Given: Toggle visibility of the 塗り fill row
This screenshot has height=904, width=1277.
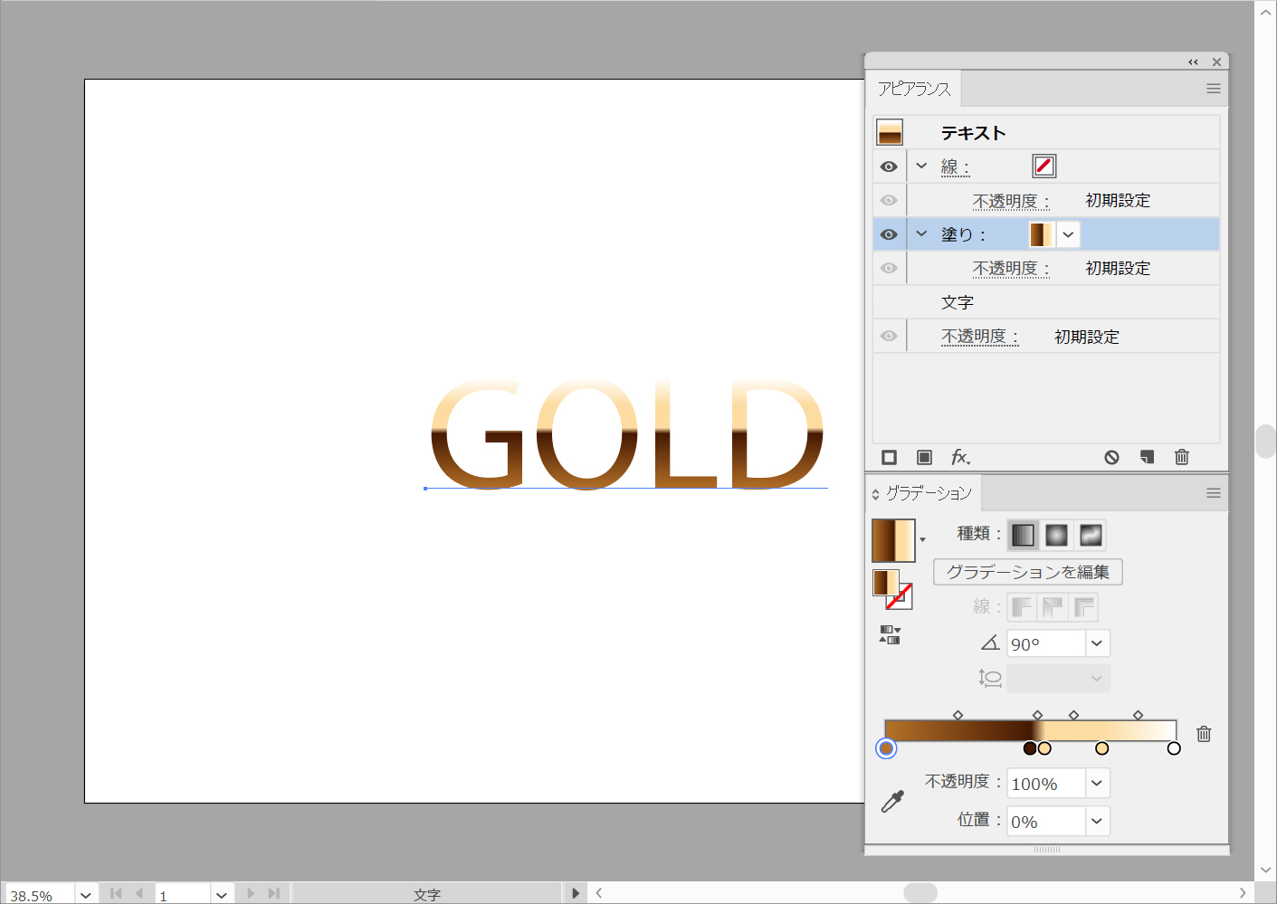Looking at the screenshot, I should (889, 234).
